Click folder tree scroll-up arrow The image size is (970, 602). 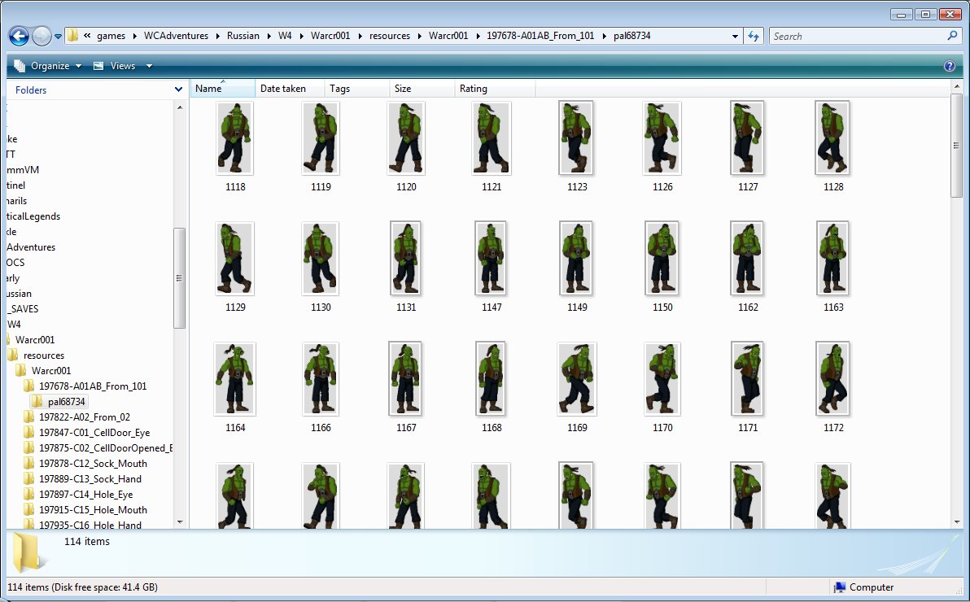[x=180, y=107]
